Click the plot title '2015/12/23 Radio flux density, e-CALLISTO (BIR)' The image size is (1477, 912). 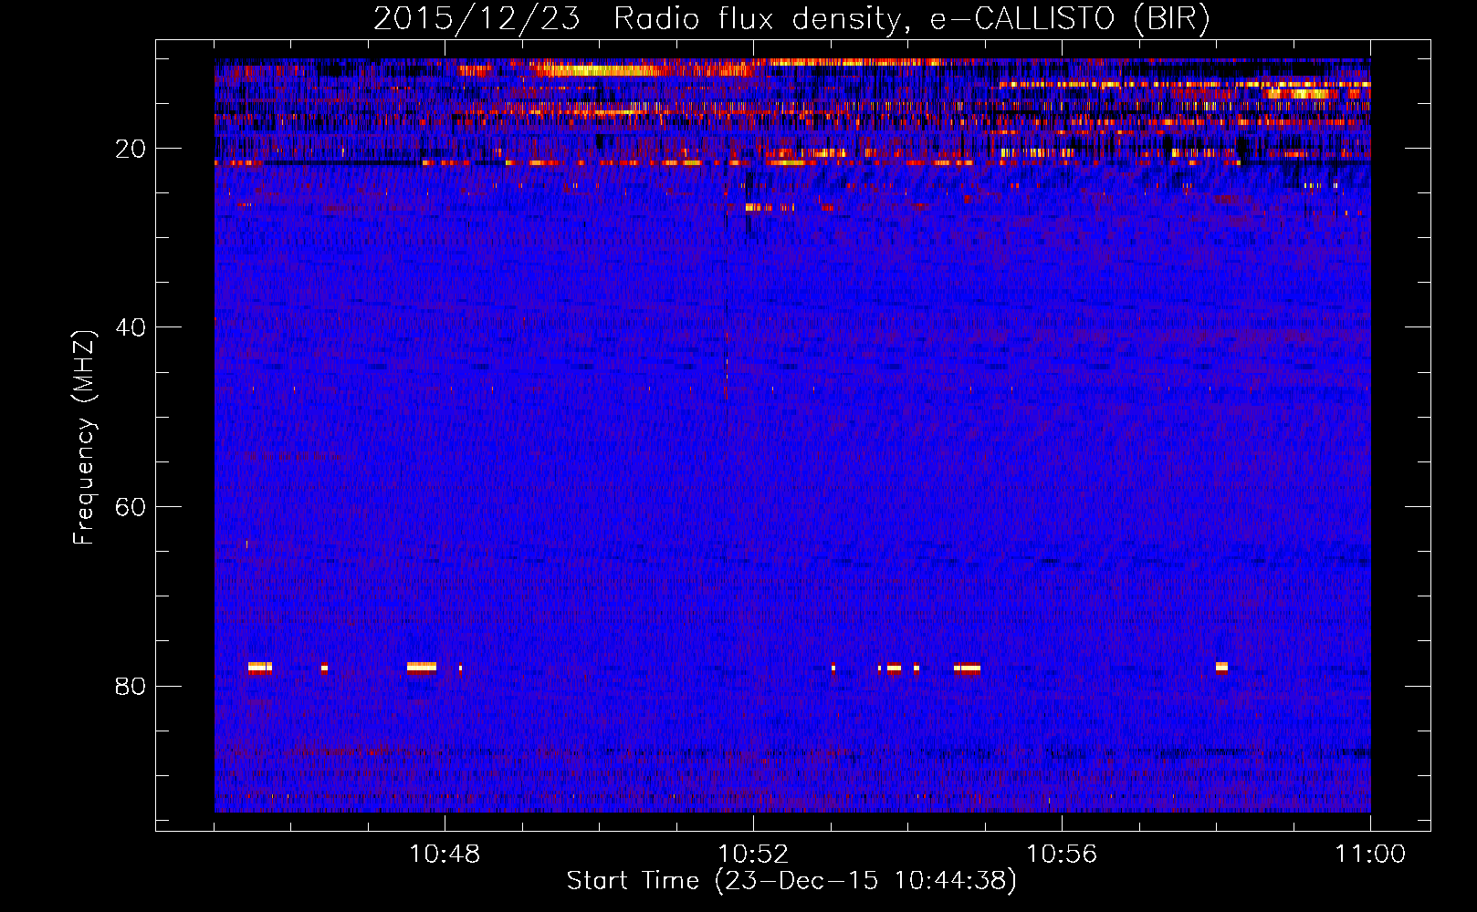click(791, 19)
